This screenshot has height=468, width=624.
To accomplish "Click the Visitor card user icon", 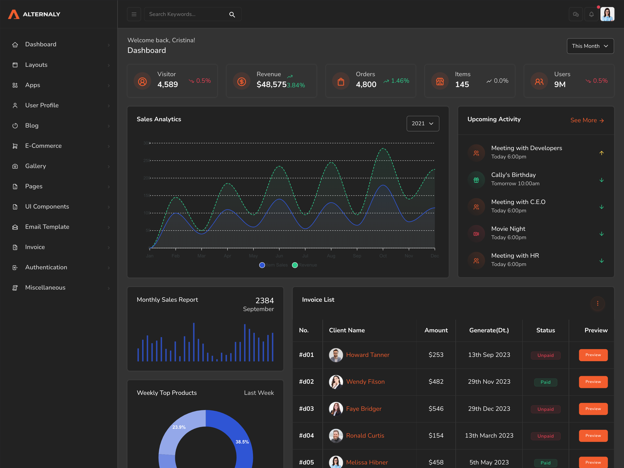I will pyautogui.click(x=143, y=82).
